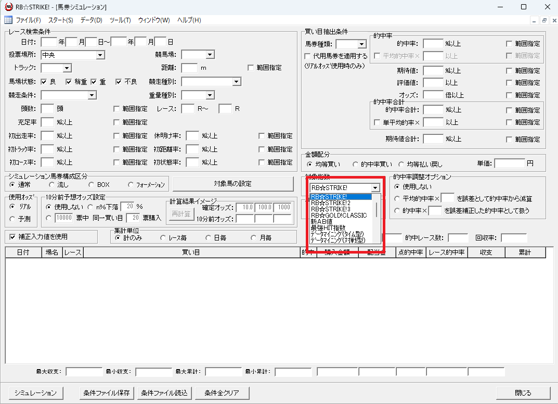
Task: Select 月毎 aggregation unit
Action: pos(253,237)
